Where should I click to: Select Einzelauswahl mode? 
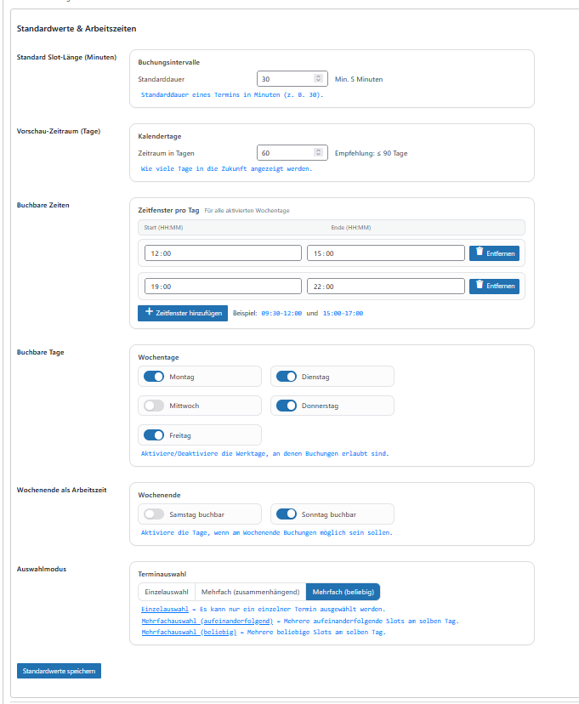(167, 592)
